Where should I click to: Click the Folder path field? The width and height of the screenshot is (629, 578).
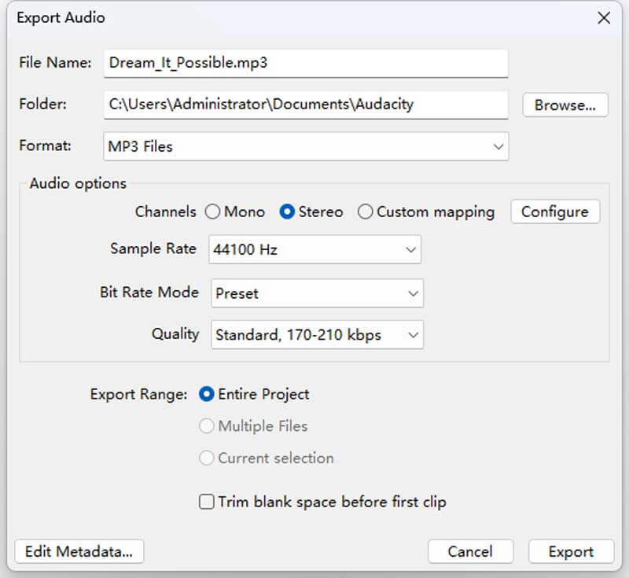point(307,105)
